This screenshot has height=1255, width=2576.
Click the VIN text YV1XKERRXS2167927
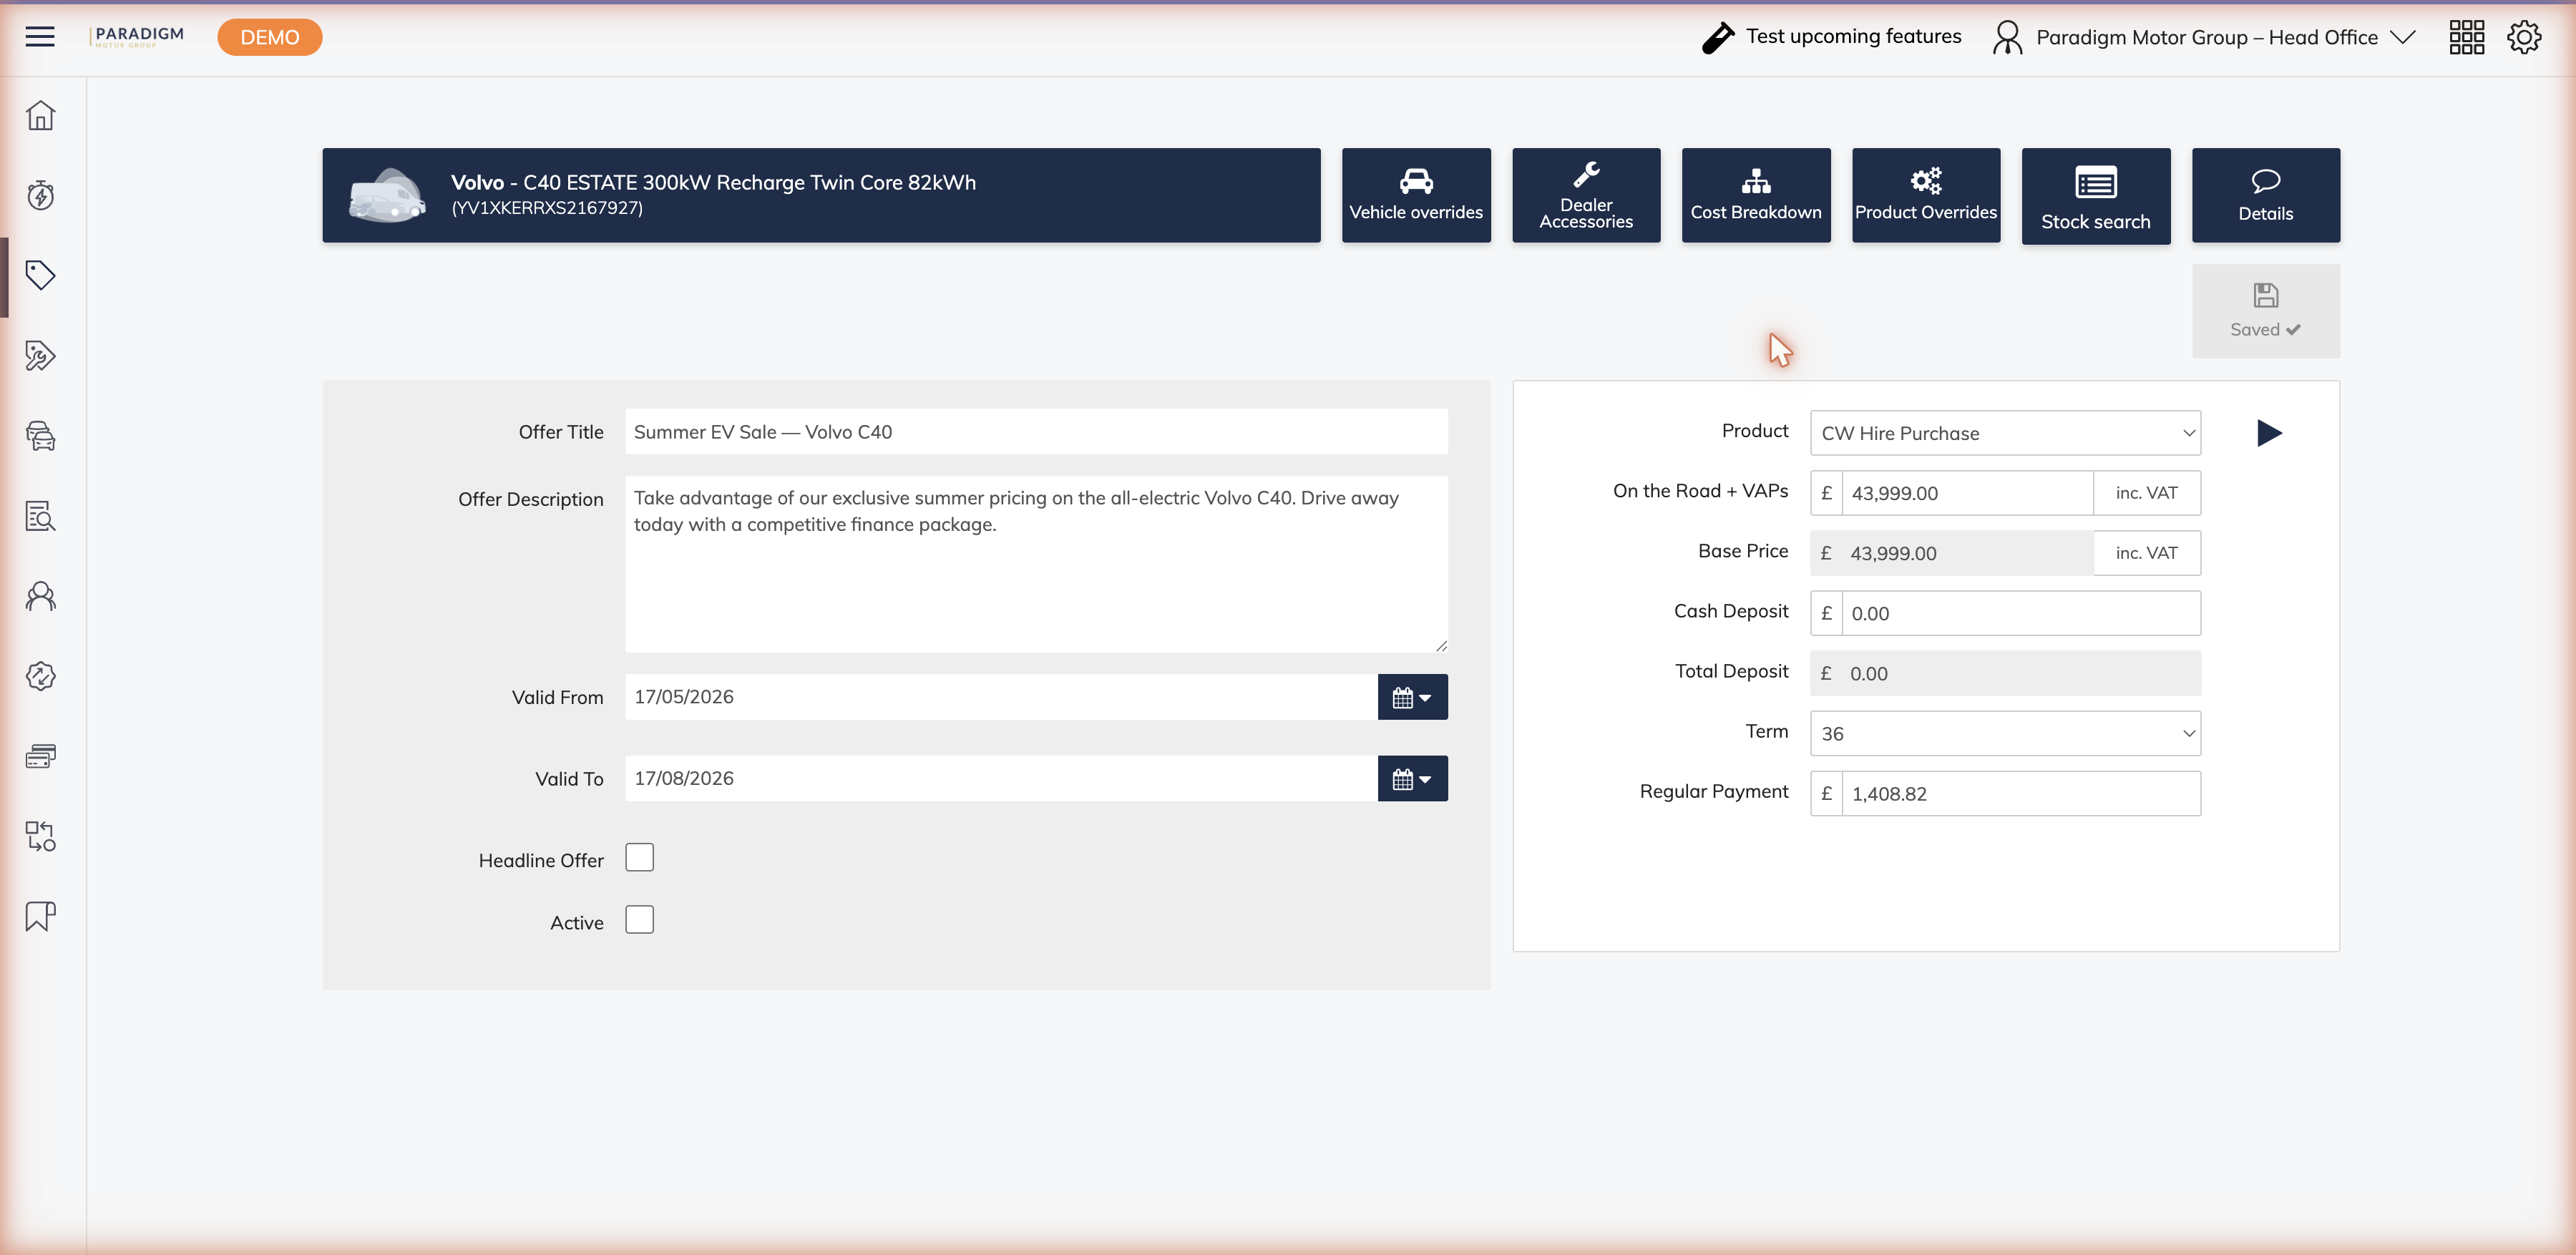[x=547, y=208]
